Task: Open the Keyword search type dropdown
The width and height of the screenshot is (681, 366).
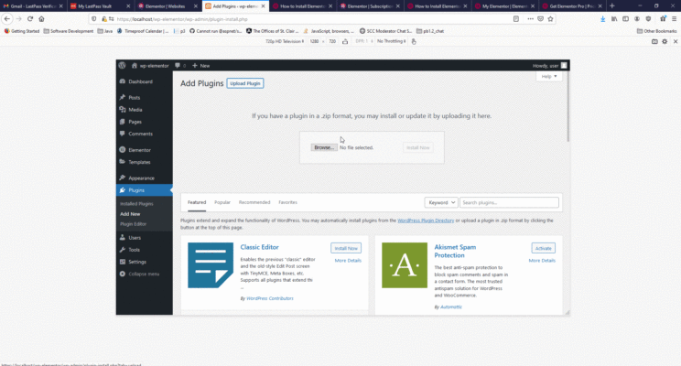Action: coord(440,202)
